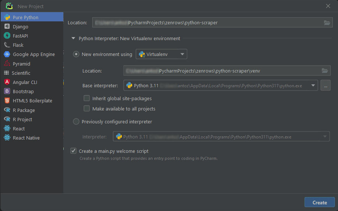Click the PyCharm logo in title bar
338x211 pixels.
(9, 6)
